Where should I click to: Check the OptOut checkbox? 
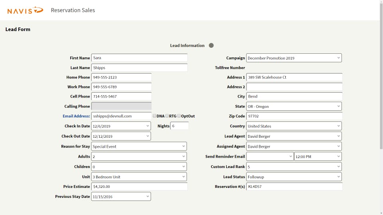click(x=179, y=116)
